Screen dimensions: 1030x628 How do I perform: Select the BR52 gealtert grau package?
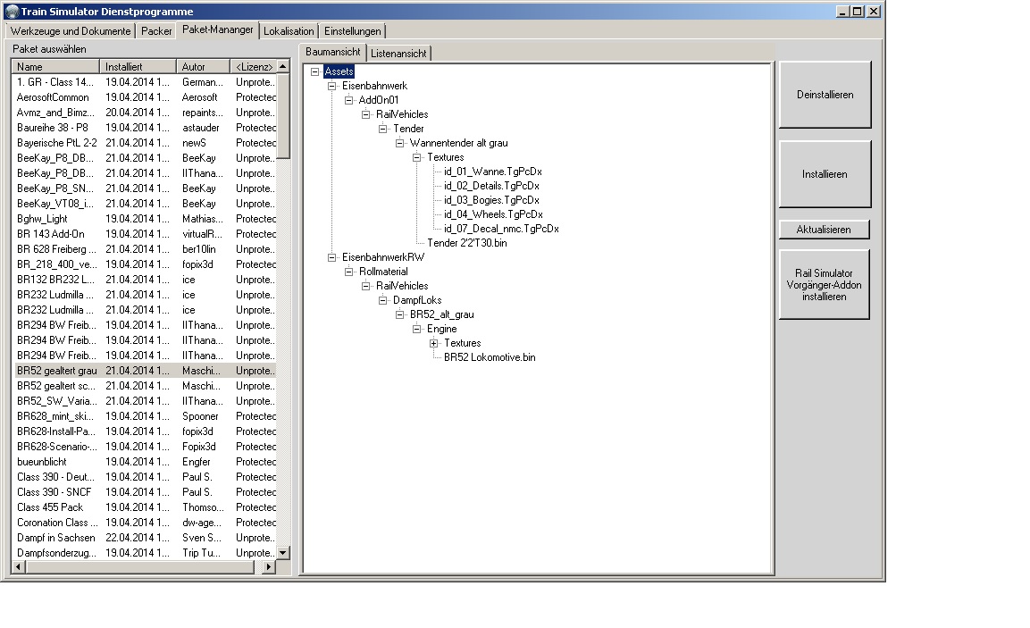coord(145,371)
